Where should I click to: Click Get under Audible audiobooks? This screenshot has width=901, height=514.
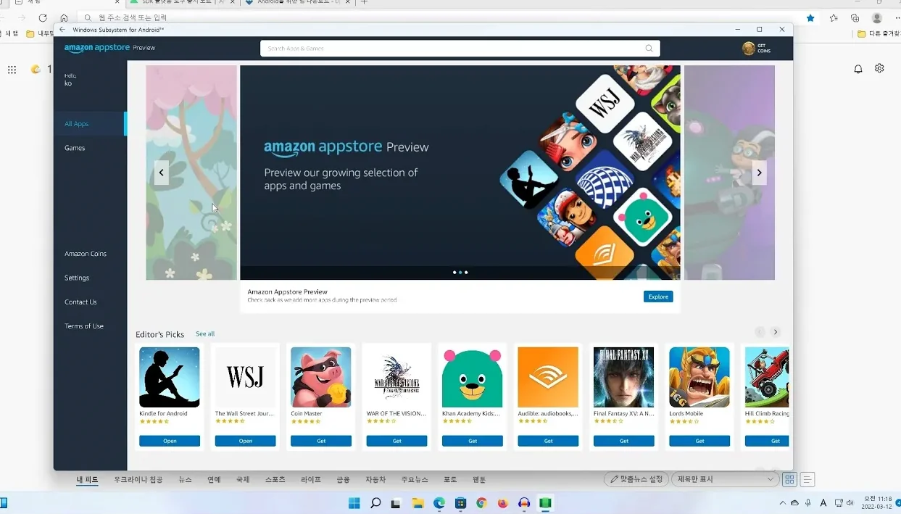click(548, 441)
